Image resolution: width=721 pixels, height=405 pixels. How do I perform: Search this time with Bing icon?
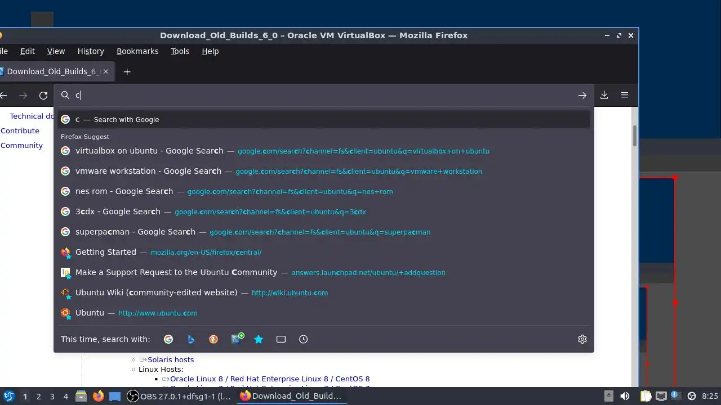click(x=191, y=339)
